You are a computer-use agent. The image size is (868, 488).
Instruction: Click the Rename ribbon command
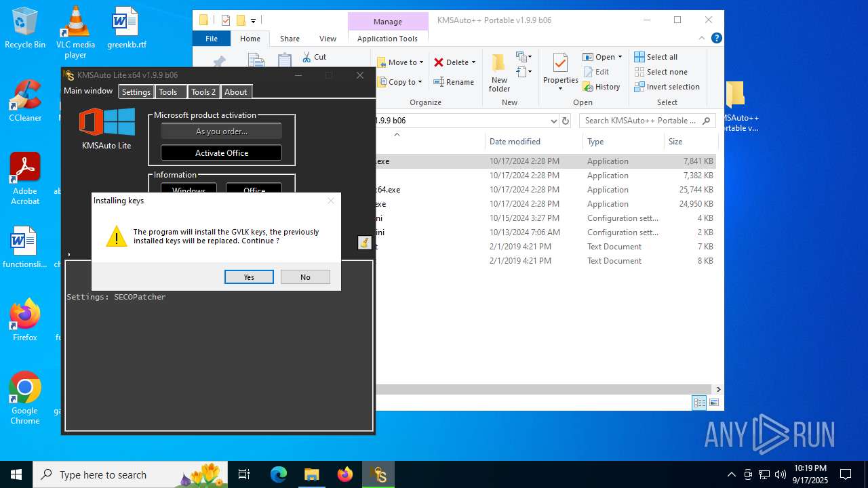454,82
